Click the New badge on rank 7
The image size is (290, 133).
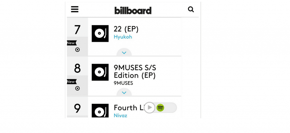(71, 43)
